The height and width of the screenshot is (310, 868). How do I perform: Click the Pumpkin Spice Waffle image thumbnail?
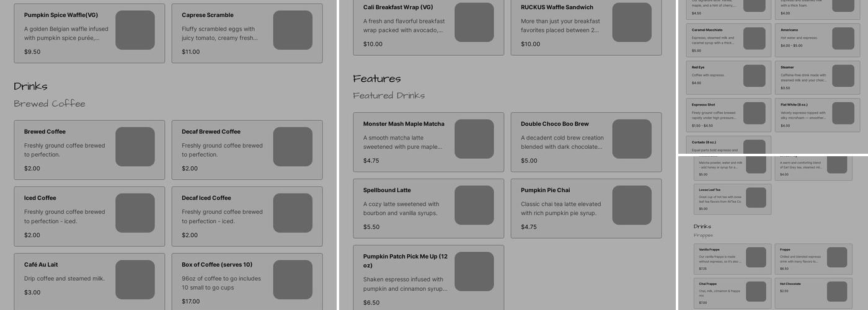[135, 30]
